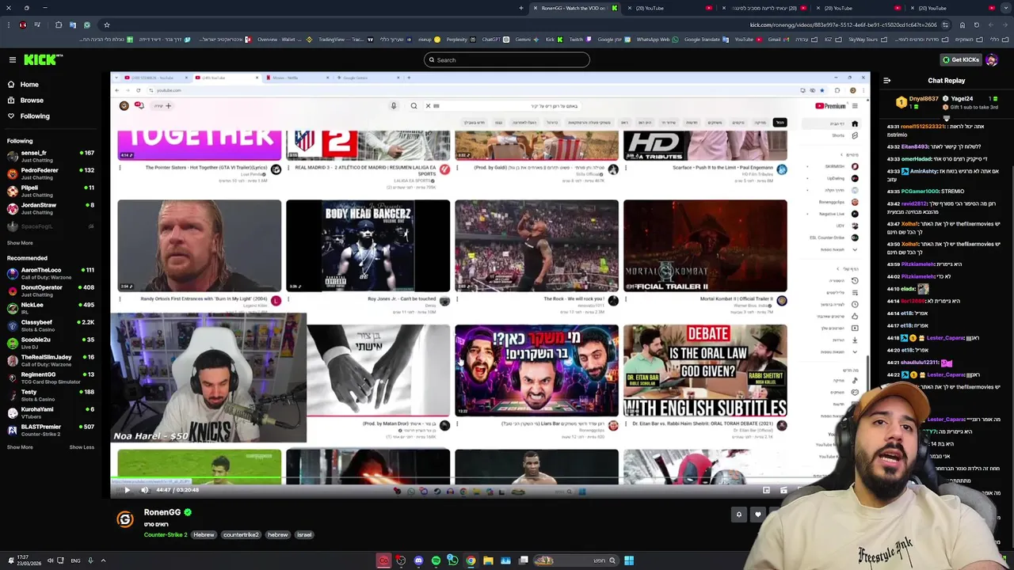Open DonutOperator recommended channel
This screenshot has height=570, width=1014.
[x=50, y=291]
